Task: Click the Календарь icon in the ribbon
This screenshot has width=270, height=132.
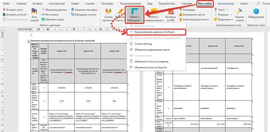Action: [x=181, y=10]
